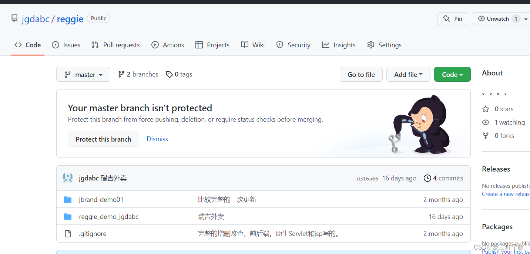Image resolution: width=530 pixels, height=254 pixels.
Task: Click the Pull requests merge icon
Action: tap(95, 45)
